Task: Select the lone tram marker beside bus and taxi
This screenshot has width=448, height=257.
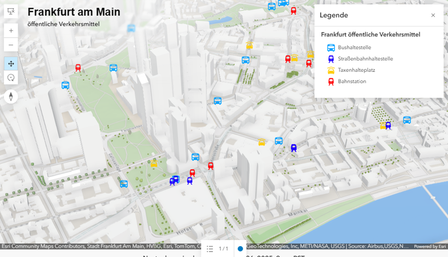Action: tap(294, 148)
